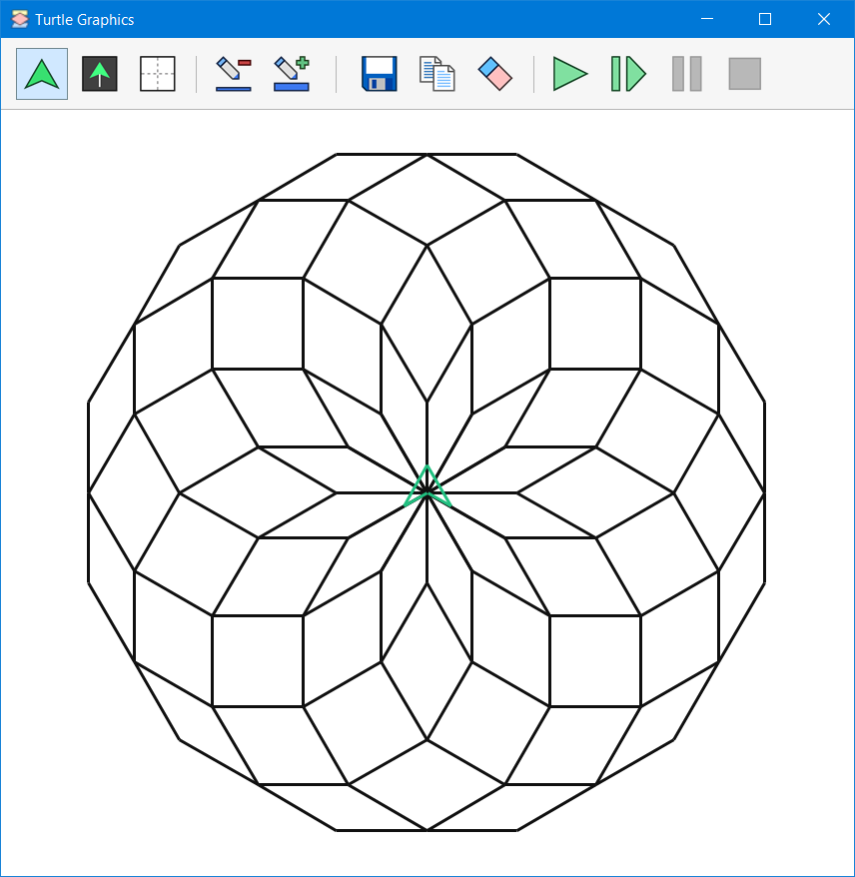
Task: Save the drawing with the floppy disk icon
Action: (380, 74)
